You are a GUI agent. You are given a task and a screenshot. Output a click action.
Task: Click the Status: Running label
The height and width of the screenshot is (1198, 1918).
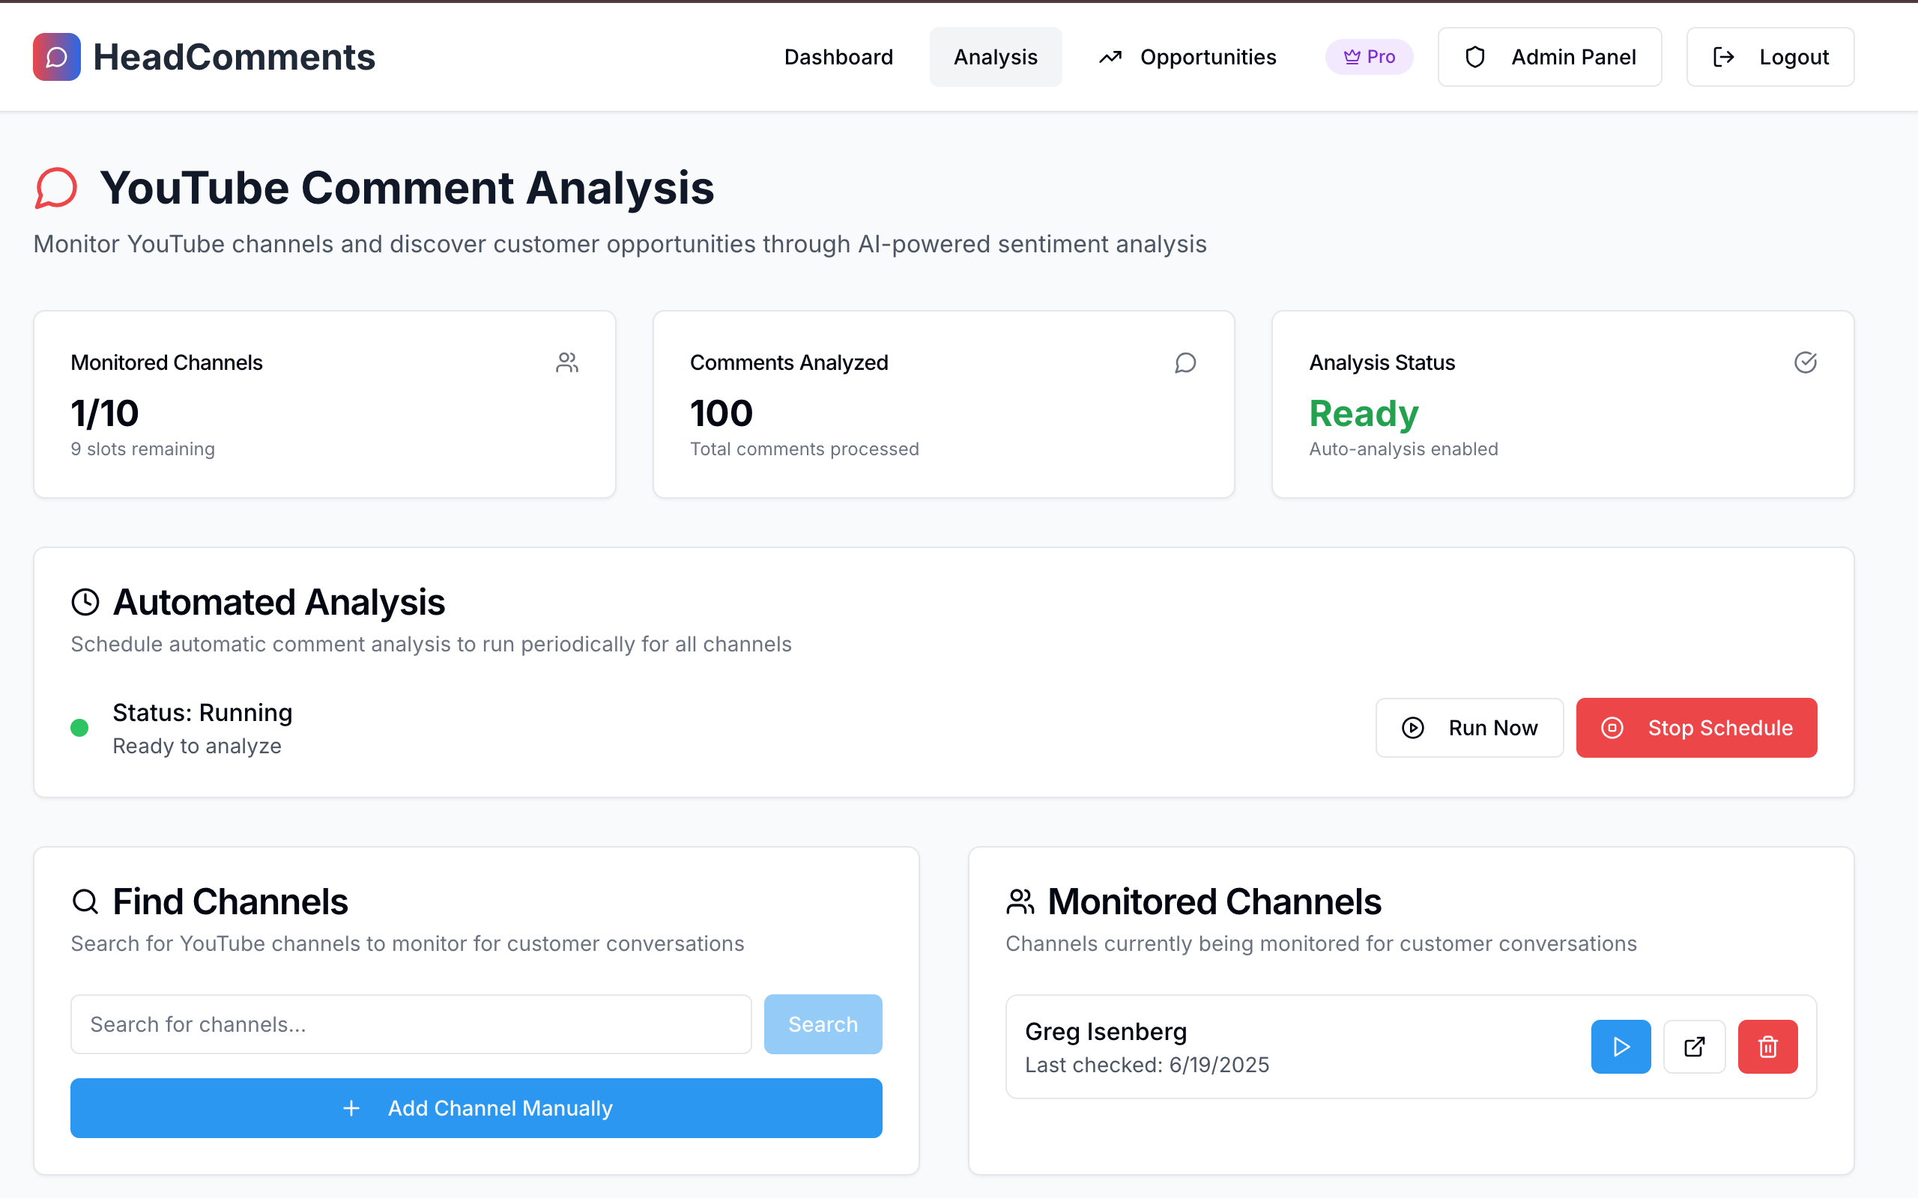[x=202, y=712]
